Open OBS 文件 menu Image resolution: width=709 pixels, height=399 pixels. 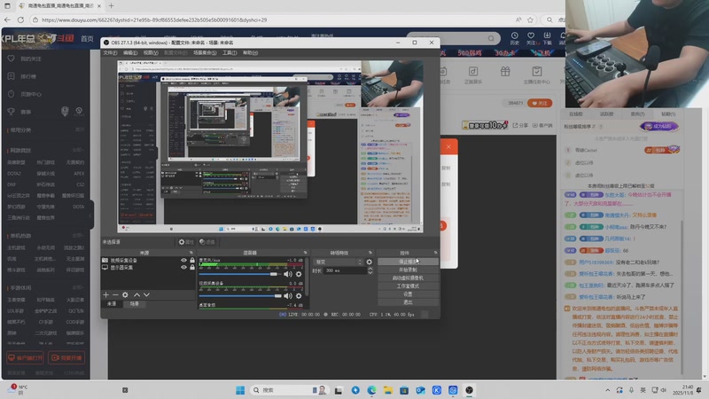[x=110, y=53]
